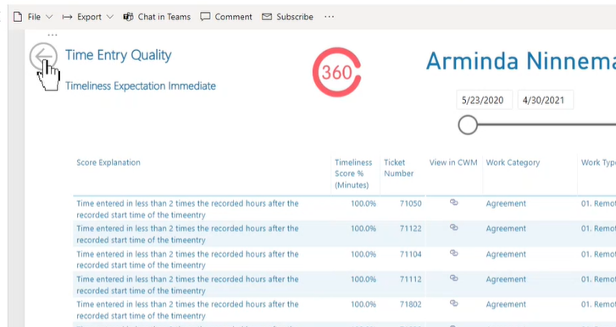This screenshot has width=616, height=327.
Task: Select ticket number 71122 cell
Action: pyautogui.click(x=411, y=229)
